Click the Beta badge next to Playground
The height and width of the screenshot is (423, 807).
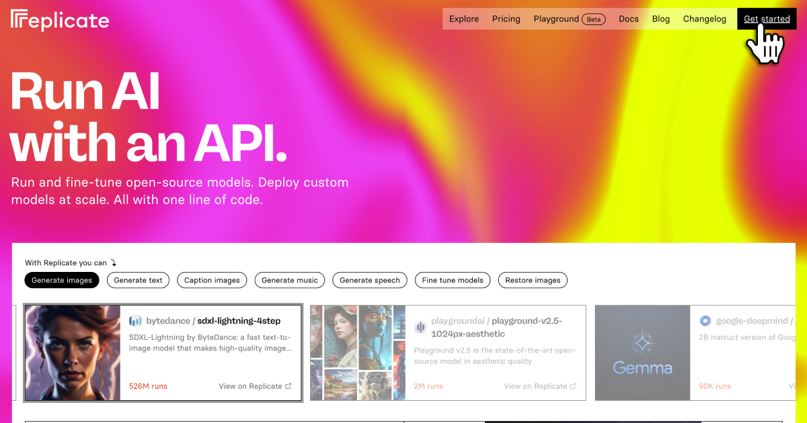tap(594, 19)
